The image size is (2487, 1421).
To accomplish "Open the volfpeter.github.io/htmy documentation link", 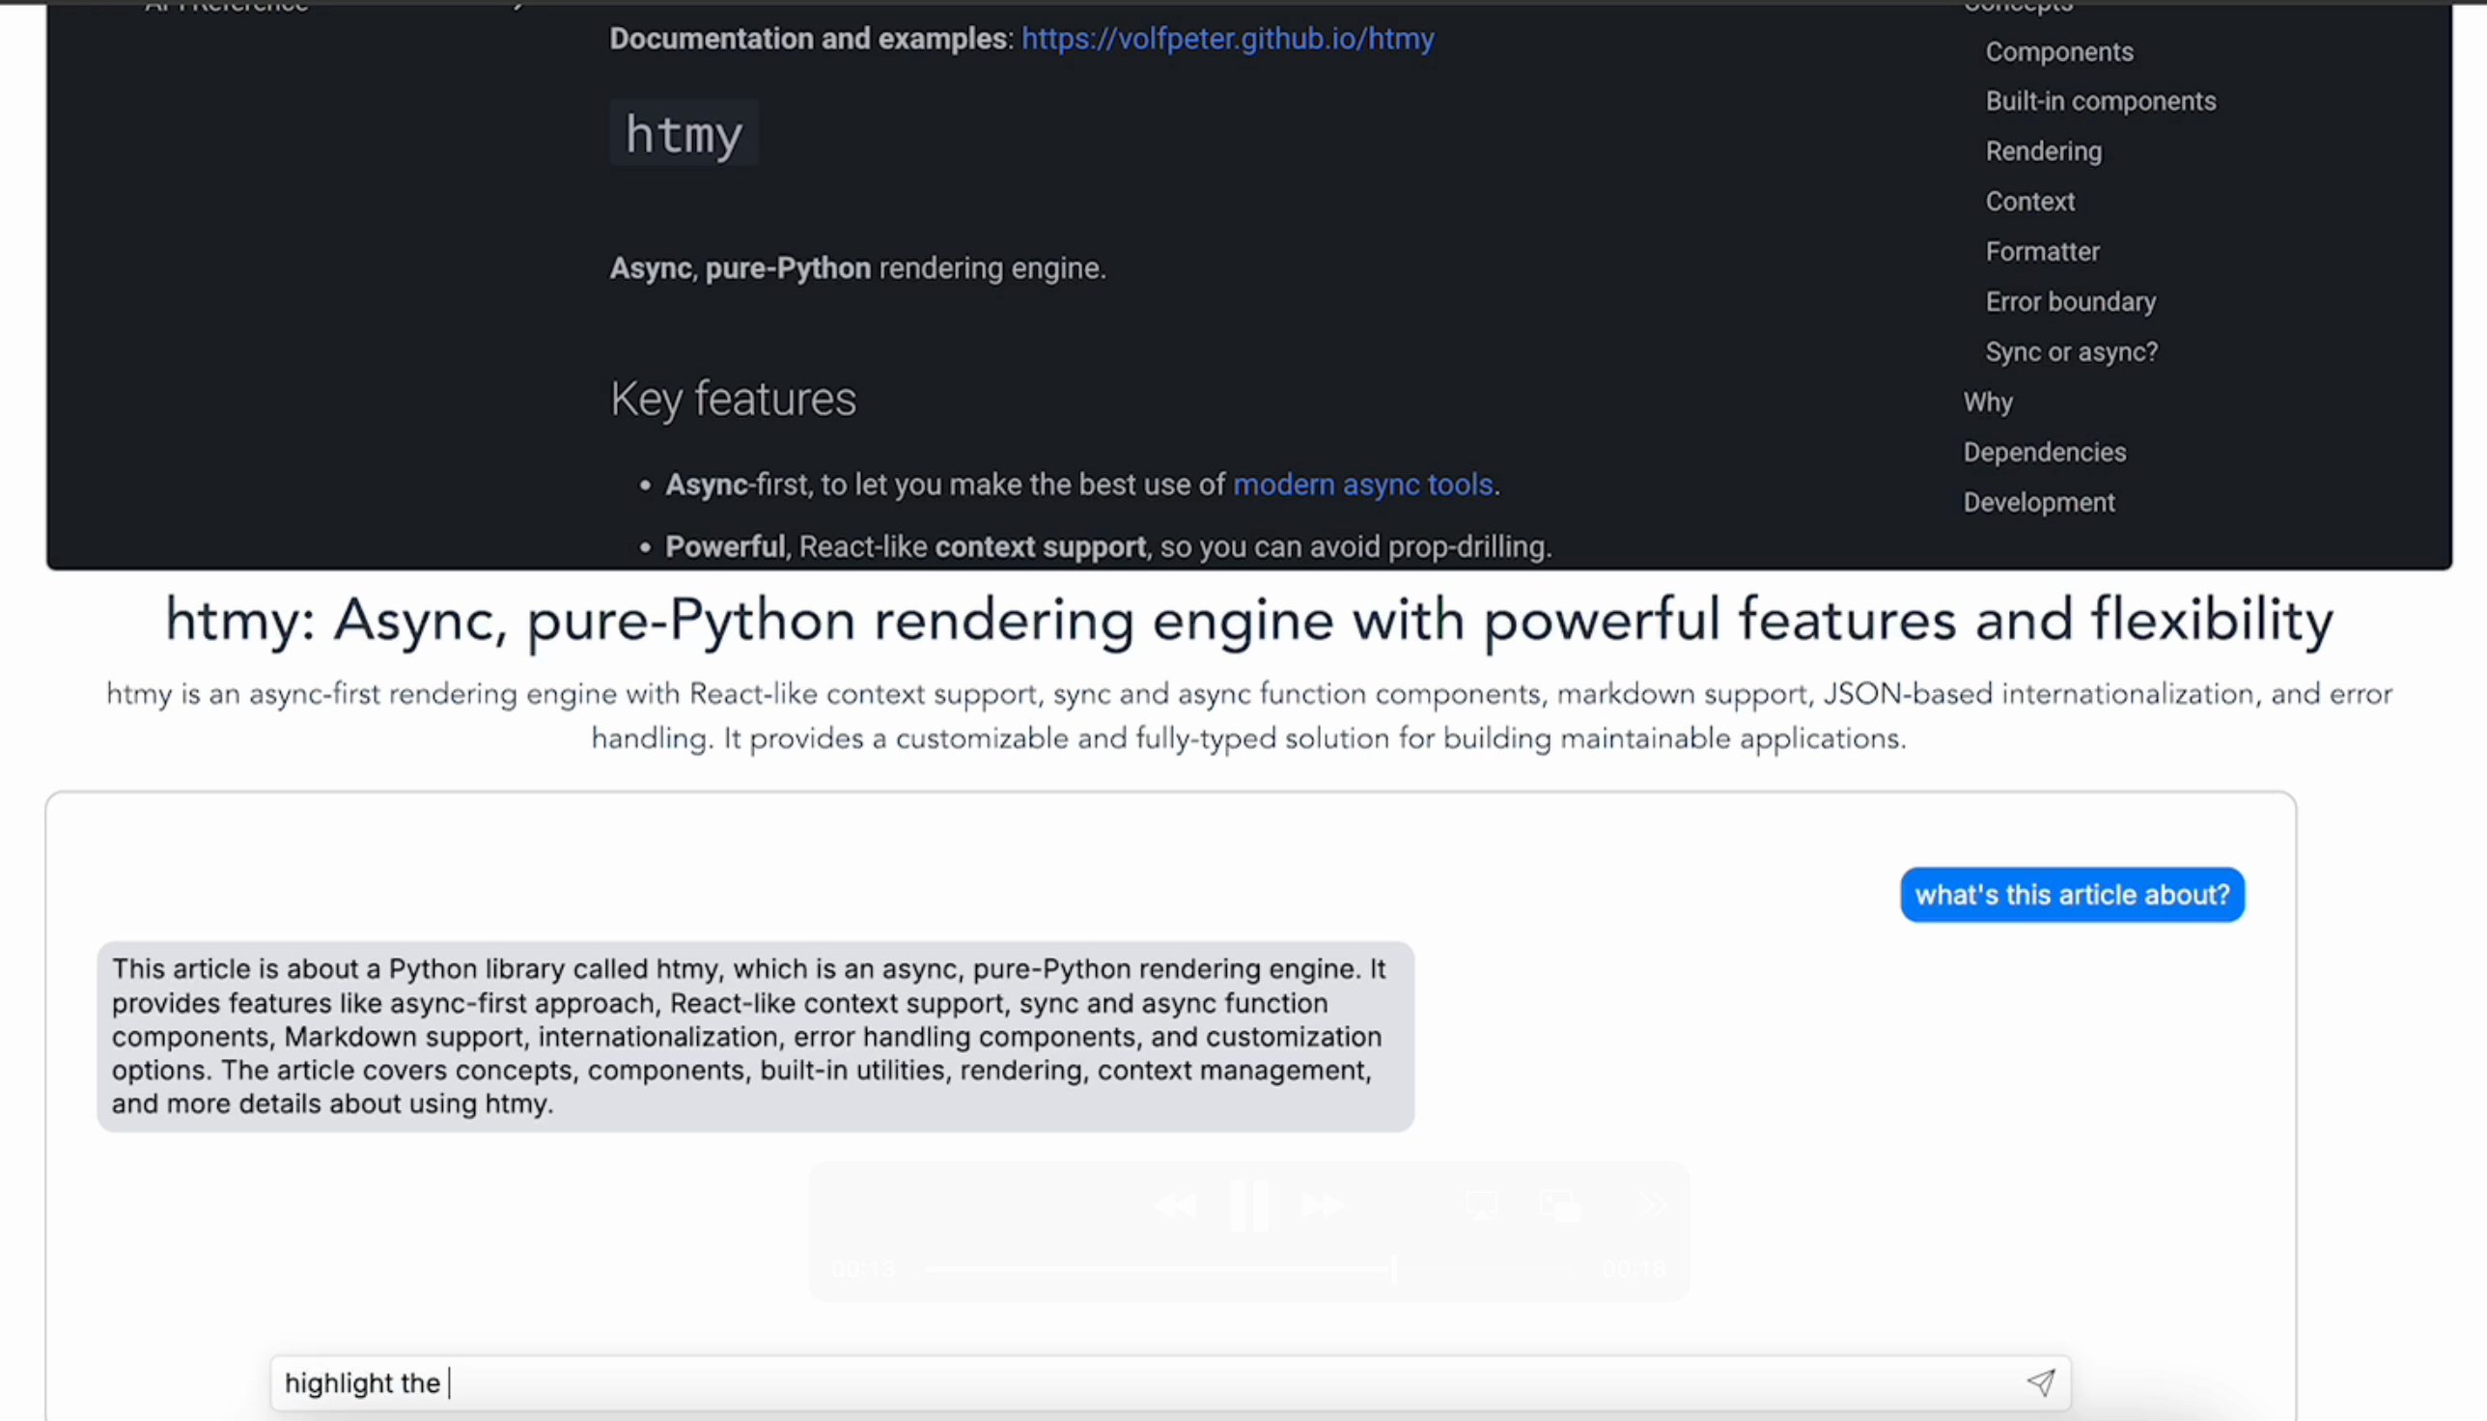I will (x=1227, y=39).
